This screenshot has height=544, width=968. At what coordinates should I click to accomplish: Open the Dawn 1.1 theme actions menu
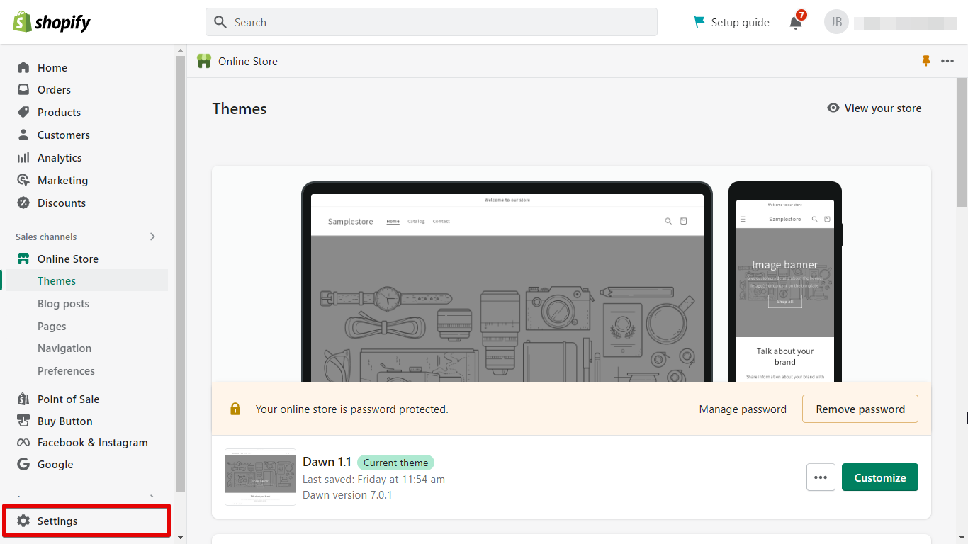click(x=821, y=477)
